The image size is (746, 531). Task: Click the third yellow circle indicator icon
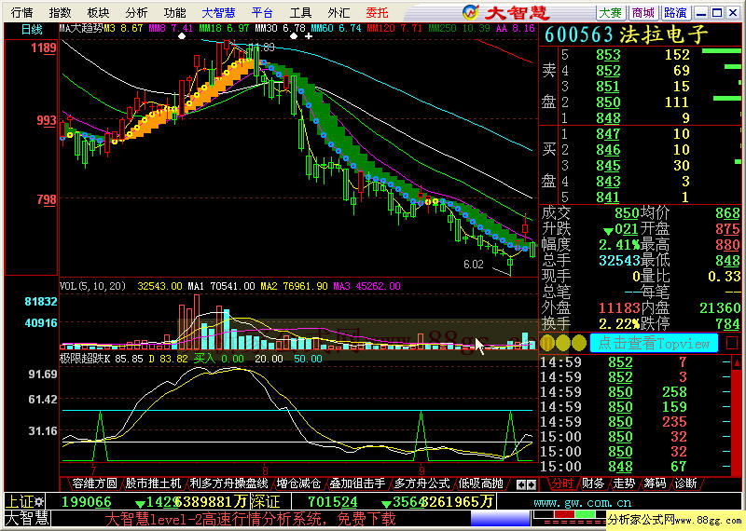(578, 343)
